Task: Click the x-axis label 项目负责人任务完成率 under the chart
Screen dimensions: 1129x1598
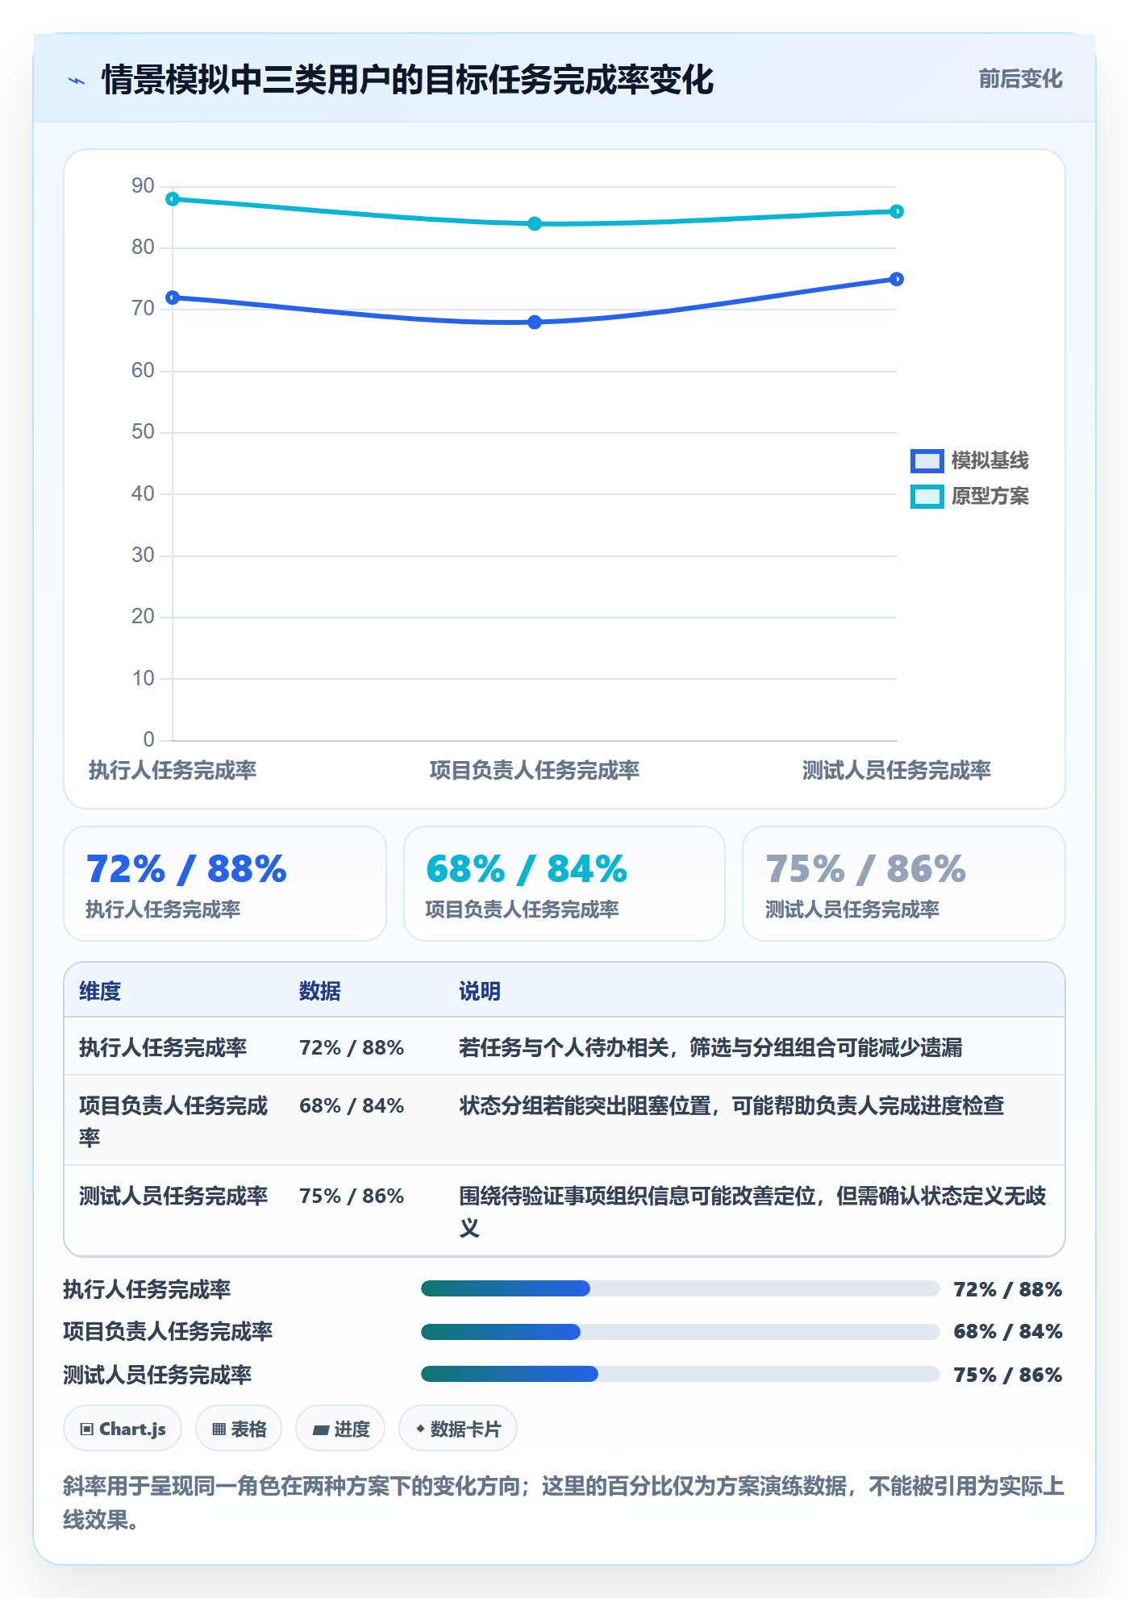Action: (x=535, y=770)
